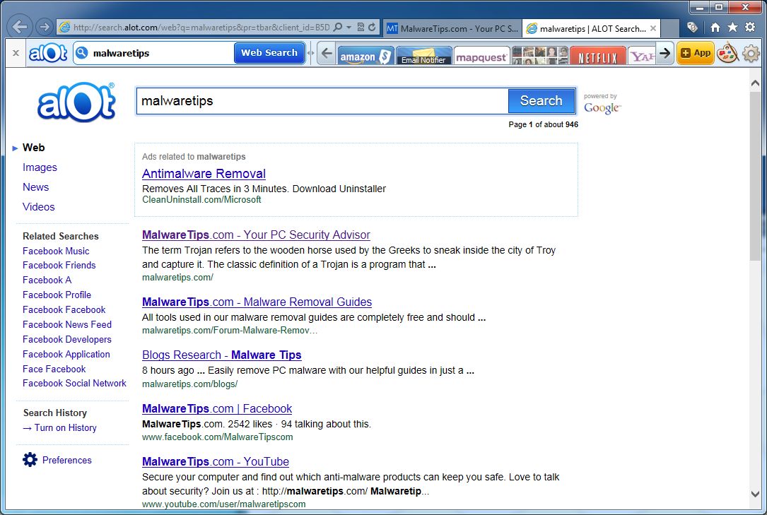This screenshot has width=767, height=515.
Task: Click the Face Facebook related search
Action: (54, 369)
